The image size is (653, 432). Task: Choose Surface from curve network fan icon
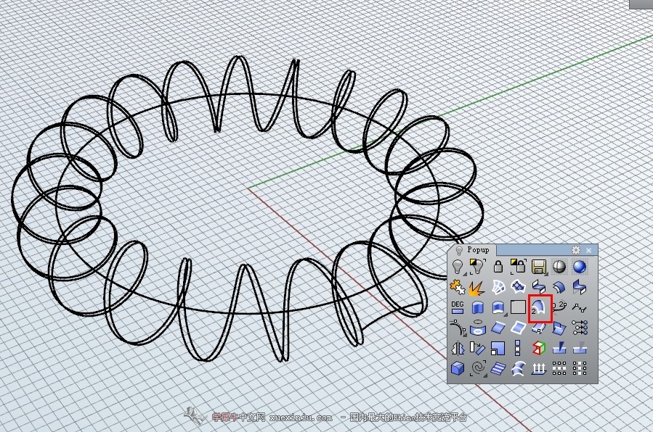(x=498, y=287)
